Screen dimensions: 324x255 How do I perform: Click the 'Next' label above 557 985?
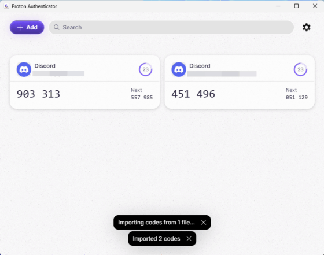pos(137,90)
